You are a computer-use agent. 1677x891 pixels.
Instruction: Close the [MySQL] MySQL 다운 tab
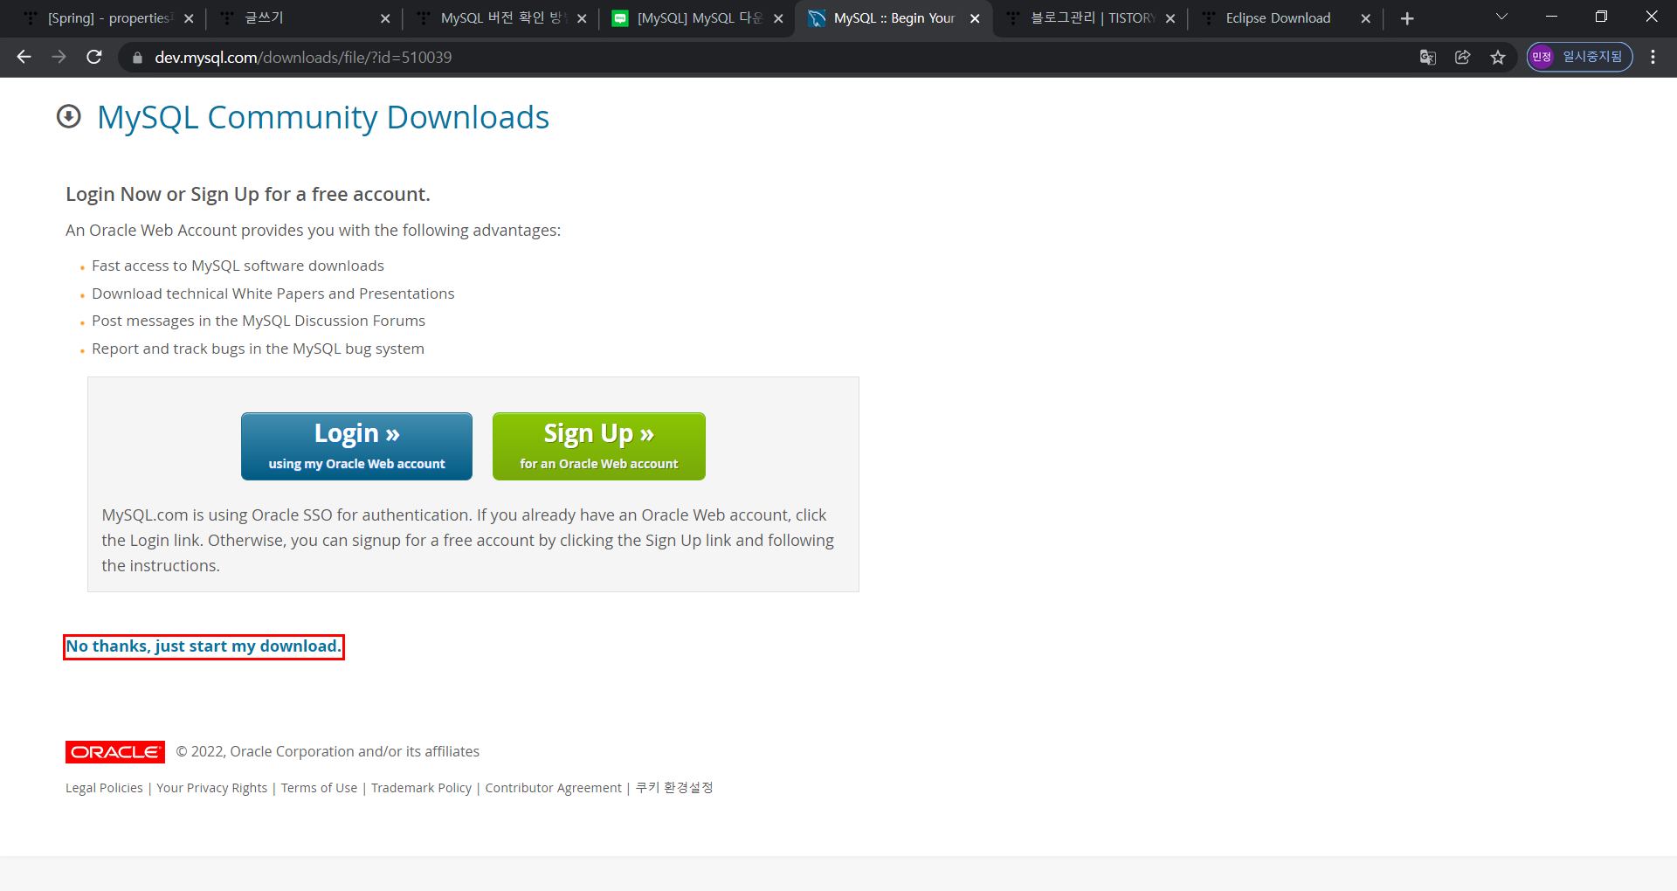[x=778, y=18]
